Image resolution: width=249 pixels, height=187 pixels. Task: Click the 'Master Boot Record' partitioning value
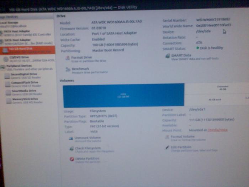pyautogui.click(x=108, y=50)
